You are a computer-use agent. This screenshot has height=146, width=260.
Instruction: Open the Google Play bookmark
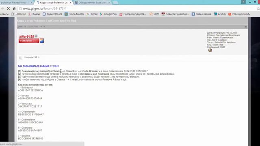[108, 14]
